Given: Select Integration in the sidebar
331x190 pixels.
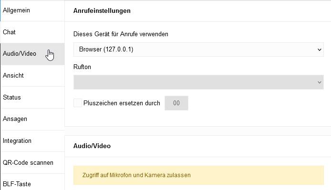Looking at the screenshot, I should click(32, 141).
